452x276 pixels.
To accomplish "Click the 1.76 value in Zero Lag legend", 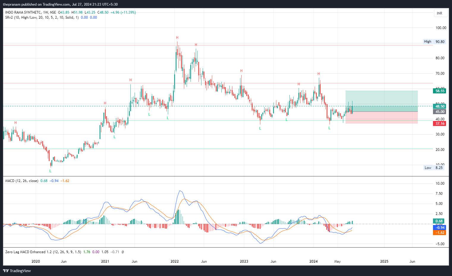I will (87, 252).
